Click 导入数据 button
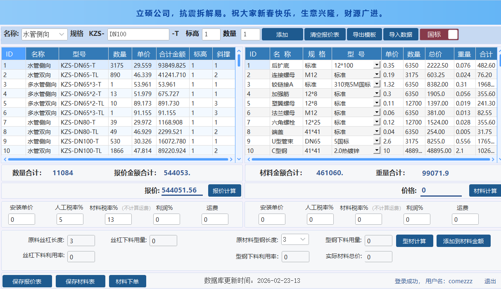The width and height of the screenshot is (501, 289). pyautogui.click(x=401, y=35)
